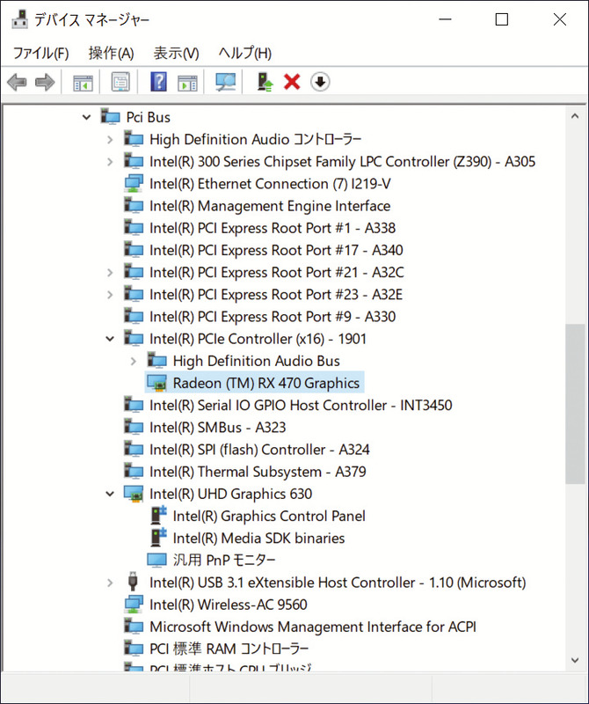This screenshot has width=589, height=704.
Task: Click the Ethernet Connection I219-V network icon
Action: click(x=134, y=184)
